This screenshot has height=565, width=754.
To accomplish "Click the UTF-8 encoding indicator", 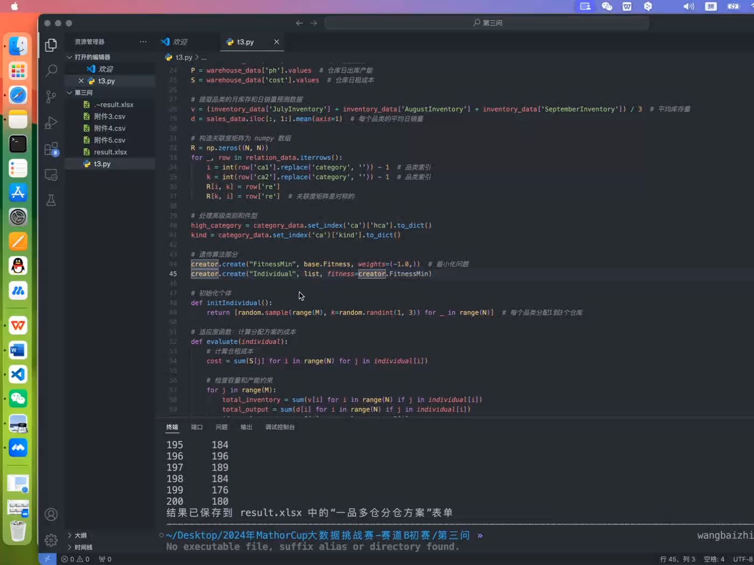I will [x=743, y=559].
